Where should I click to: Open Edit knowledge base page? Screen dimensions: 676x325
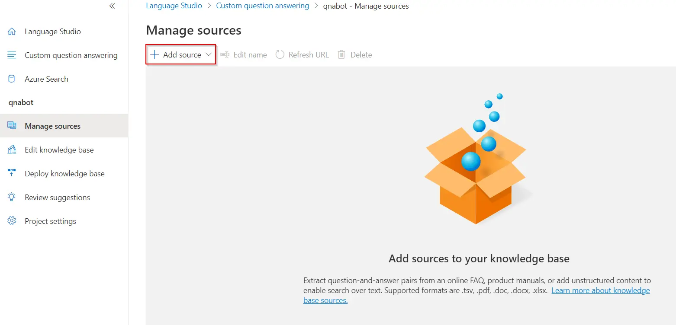[x=59, y=150]
